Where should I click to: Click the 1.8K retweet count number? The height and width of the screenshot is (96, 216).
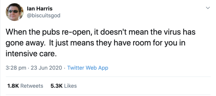pyautogui.click(x=13, y=86)
